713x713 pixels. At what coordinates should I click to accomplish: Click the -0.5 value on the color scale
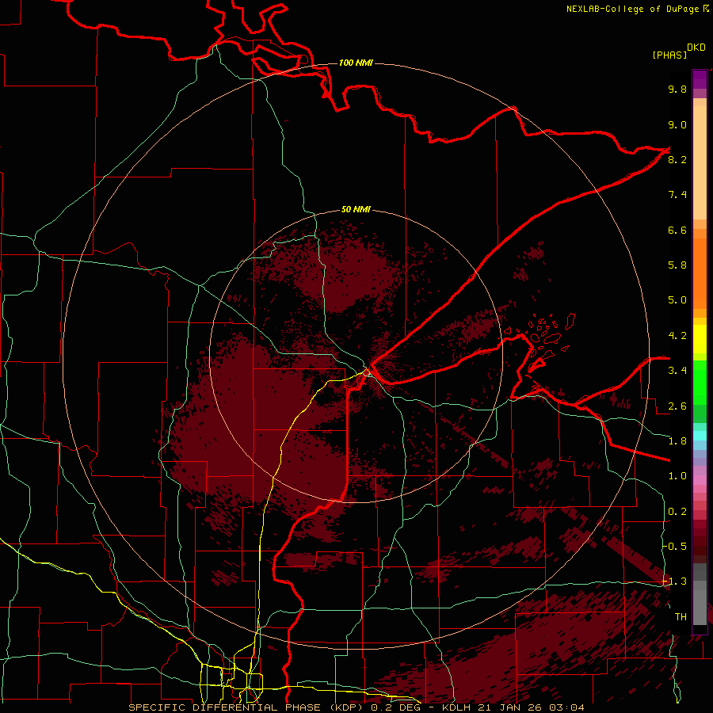[x=675, y=547]
